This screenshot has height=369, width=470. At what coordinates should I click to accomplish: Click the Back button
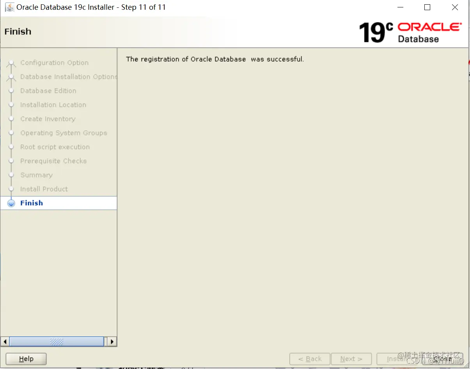pos(310,359)
